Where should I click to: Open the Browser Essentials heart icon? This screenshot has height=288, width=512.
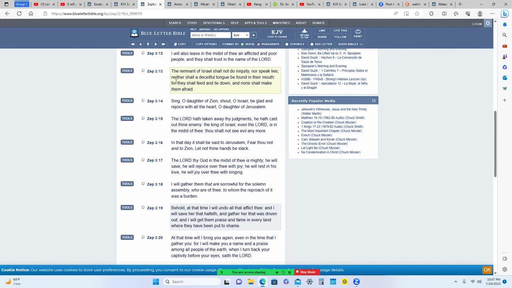pos(468,14)
